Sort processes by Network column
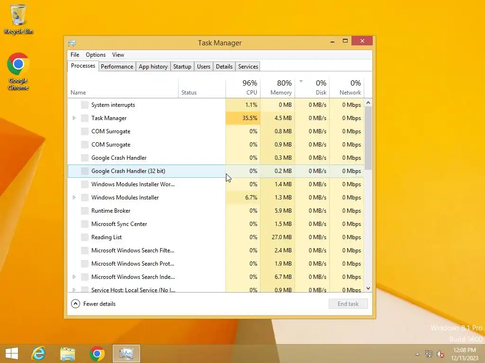 coord(347,87)
